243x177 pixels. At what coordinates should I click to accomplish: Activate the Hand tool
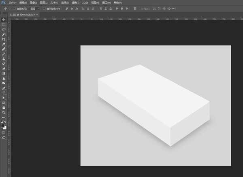pos(4,108)
